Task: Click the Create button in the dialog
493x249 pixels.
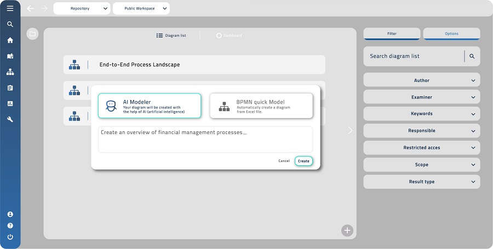Action: 303,161
